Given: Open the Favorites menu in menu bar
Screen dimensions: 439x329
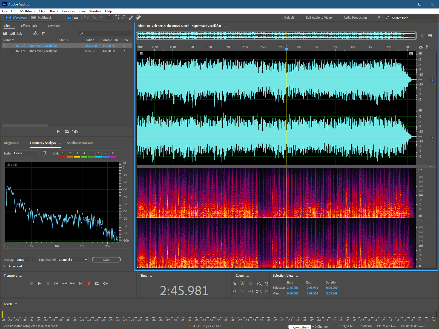Looking at the screenshot, I should pyautogui.click(x=68, y=11).
